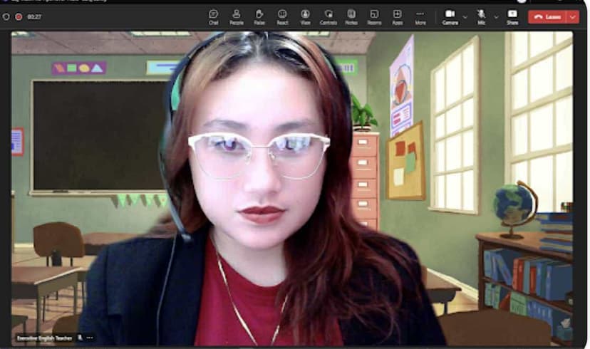
Task: Click the More actions ellipsis
Action: click(420, 16)
